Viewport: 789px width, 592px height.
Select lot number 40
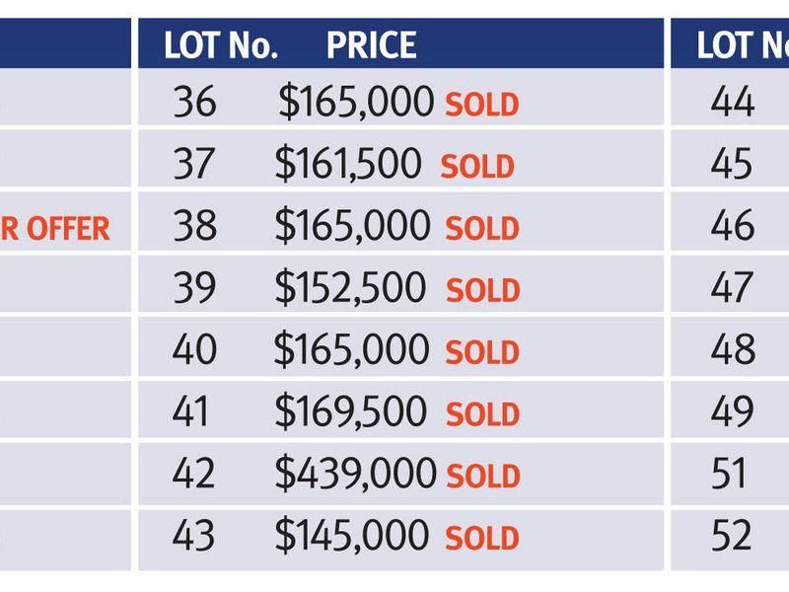(x=194, y=349)
